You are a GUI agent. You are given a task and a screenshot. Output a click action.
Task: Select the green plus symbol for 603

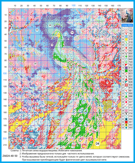click(126, 56)
